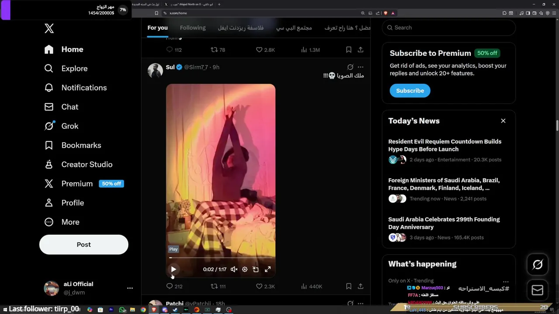Open Bookmarks from the sidebar

click(72, 145)
